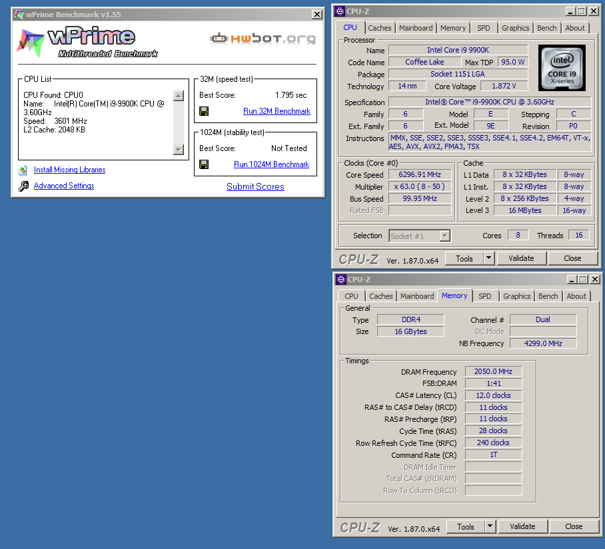Open About tab in lower CPU-Z window

[576, 296]
